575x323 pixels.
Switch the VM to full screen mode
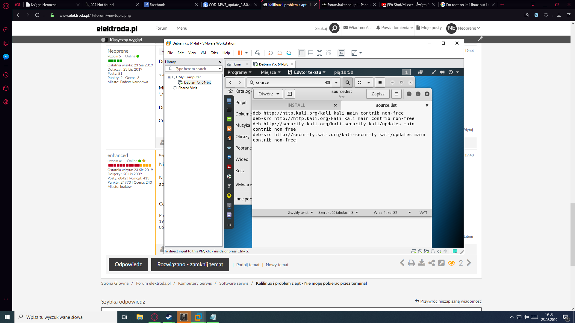320,53
